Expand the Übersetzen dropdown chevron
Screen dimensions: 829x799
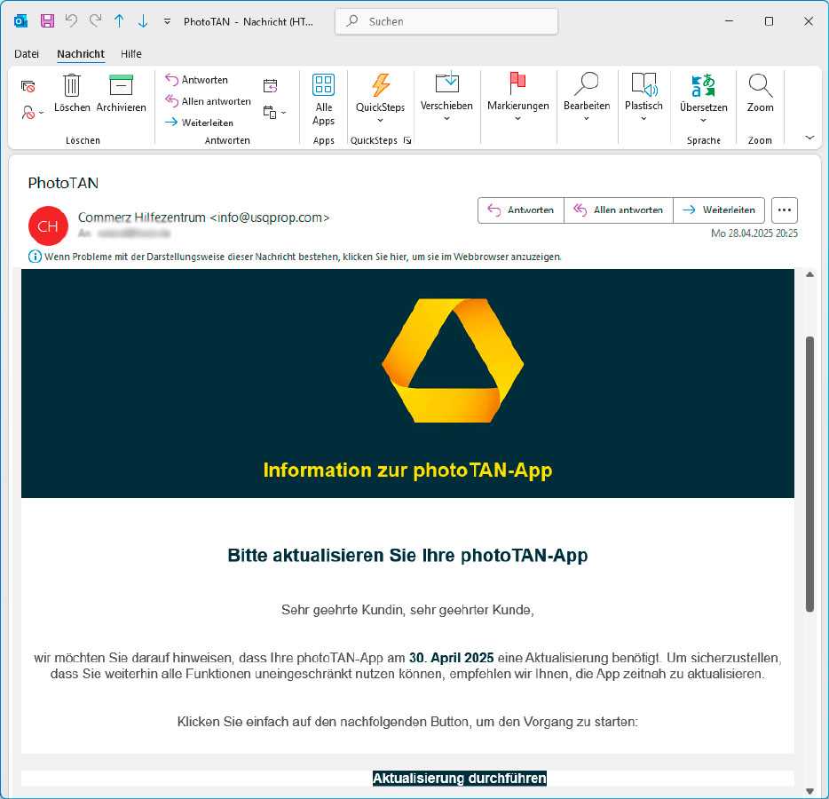coord(703,121)
